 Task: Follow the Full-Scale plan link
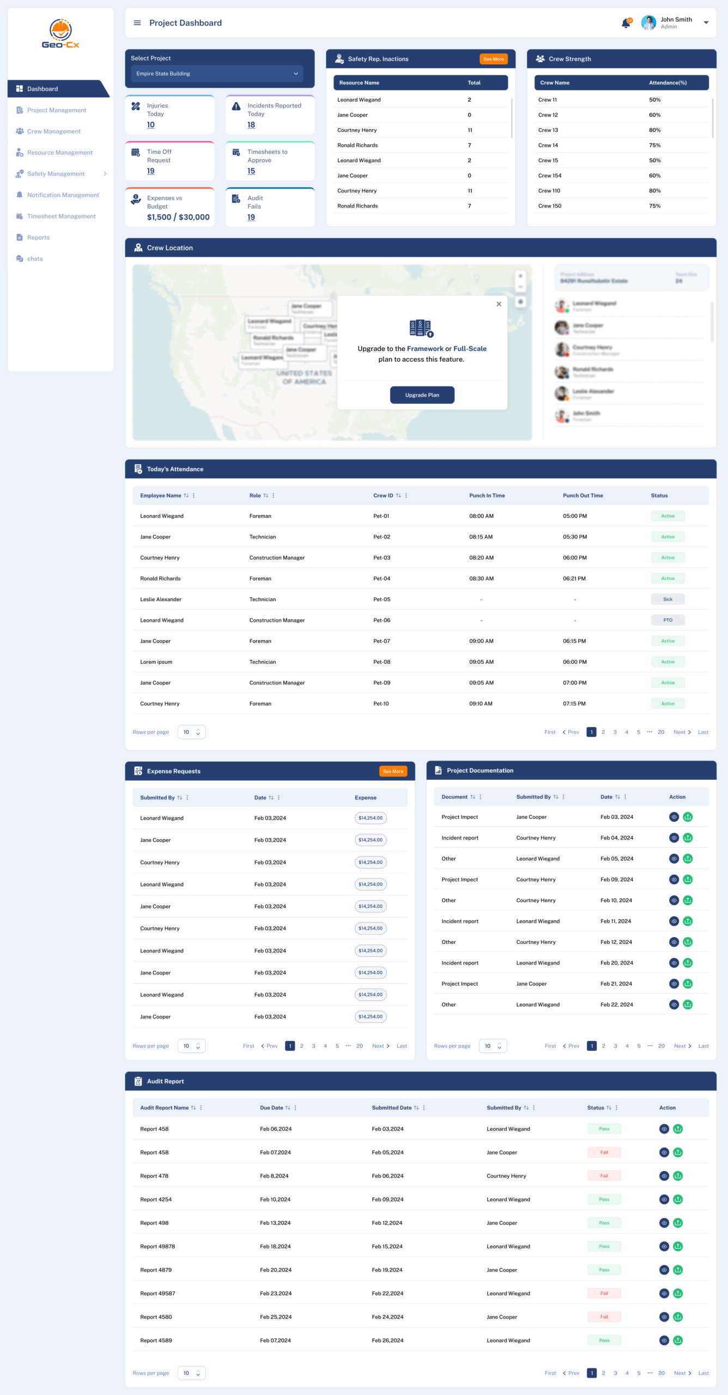click(x=470, y=349)
